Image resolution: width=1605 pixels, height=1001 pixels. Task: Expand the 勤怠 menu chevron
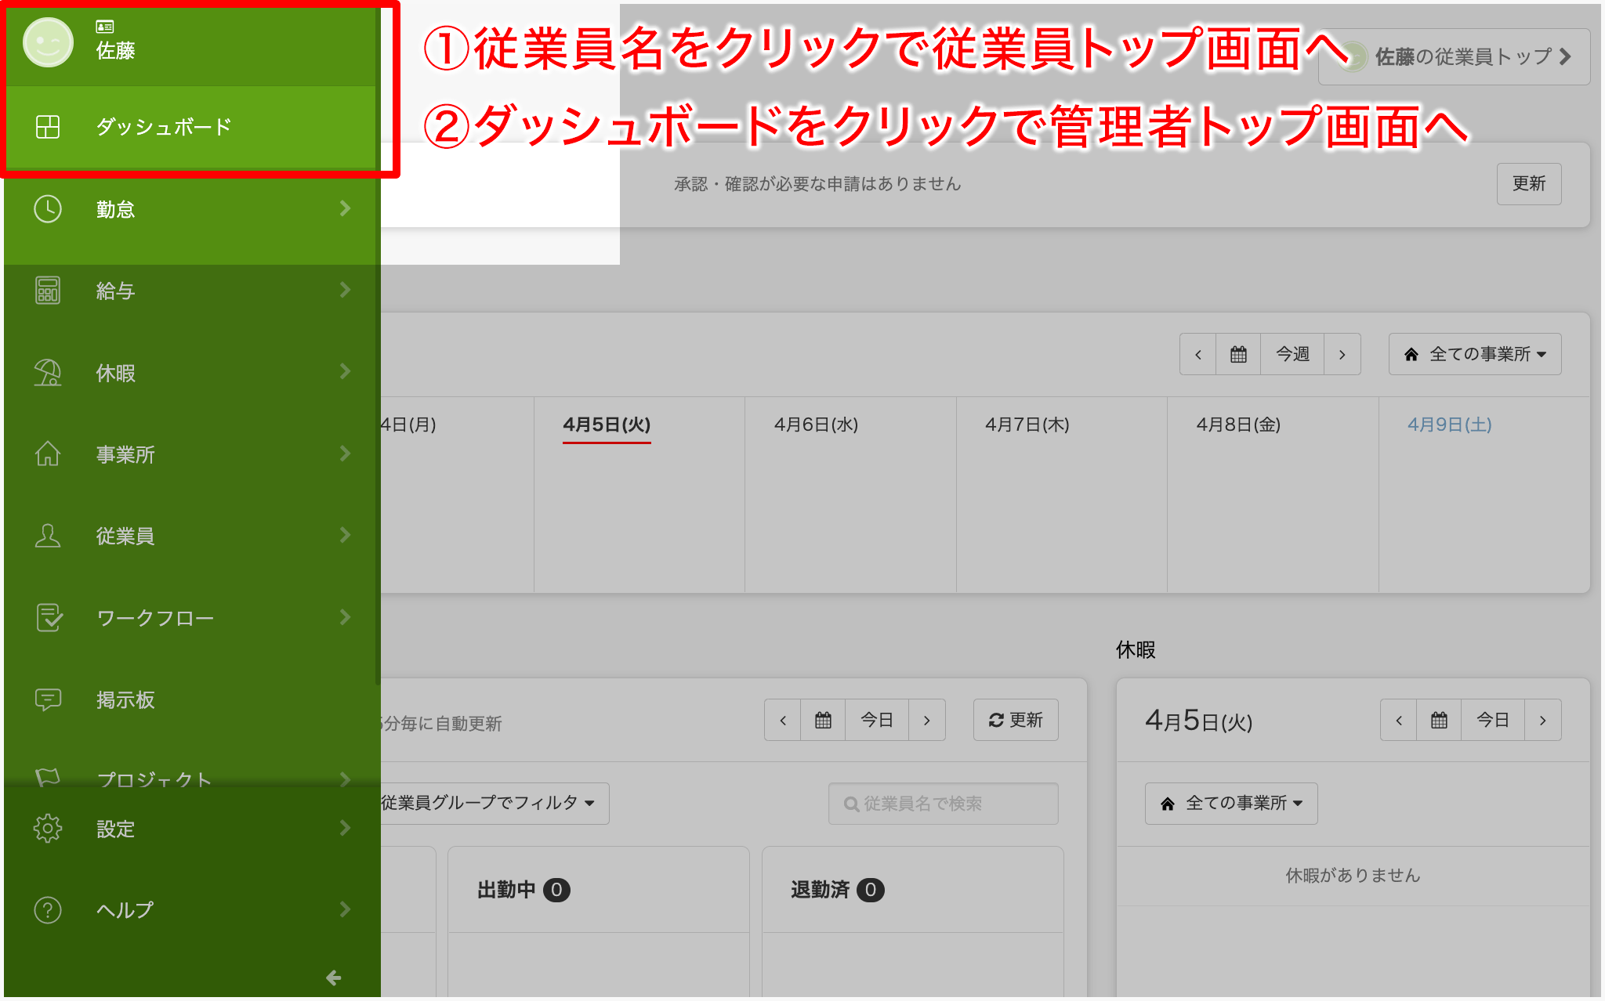click(345, 208)
